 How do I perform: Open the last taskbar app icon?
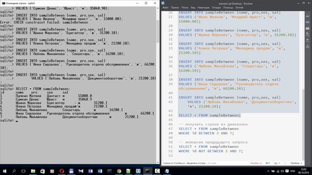[x=167, y=171]
